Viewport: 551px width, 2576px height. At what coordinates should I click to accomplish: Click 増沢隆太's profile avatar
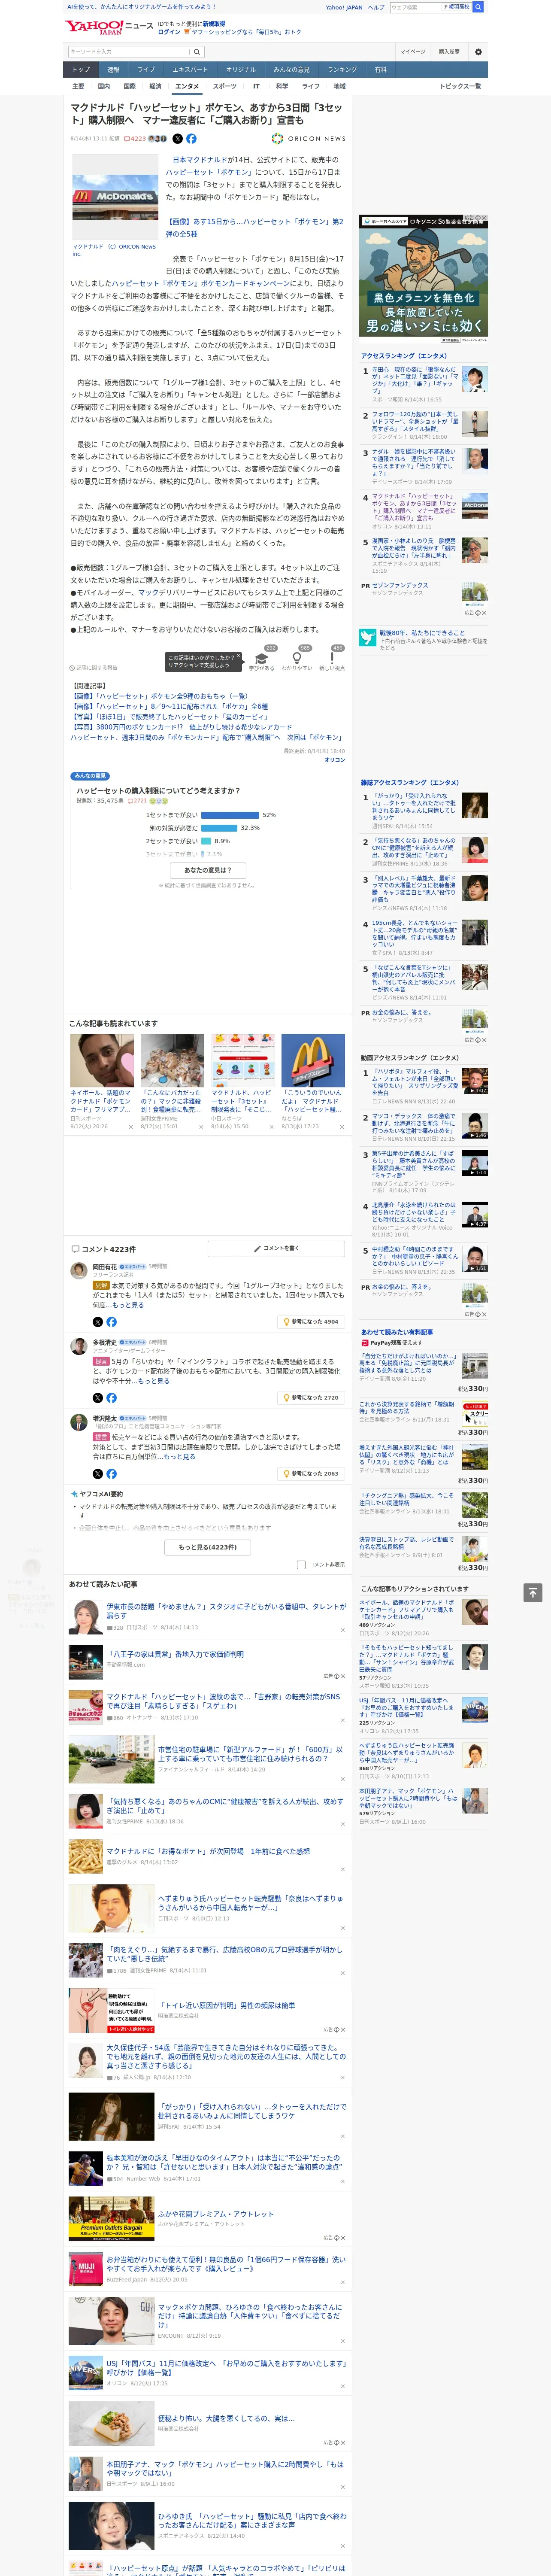[78, 1422]
